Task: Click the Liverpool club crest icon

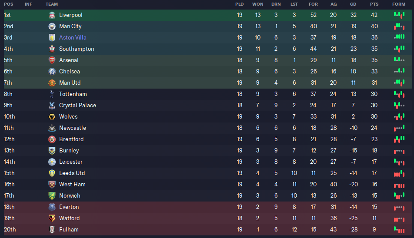Action: click(x=52, y=15)
